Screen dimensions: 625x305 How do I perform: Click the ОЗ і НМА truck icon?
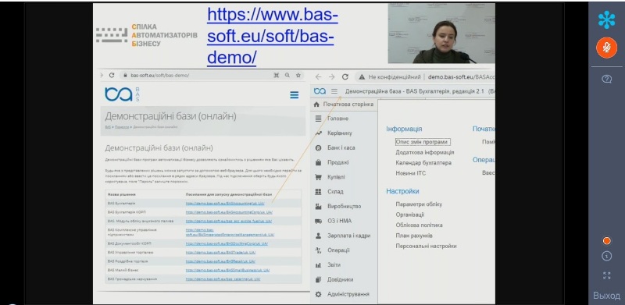tap(318, 221)
